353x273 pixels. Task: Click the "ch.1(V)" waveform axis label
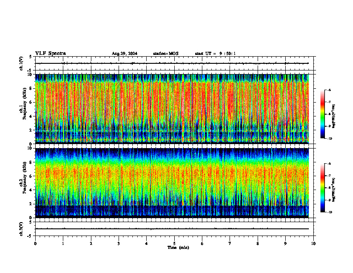(21, 63)
